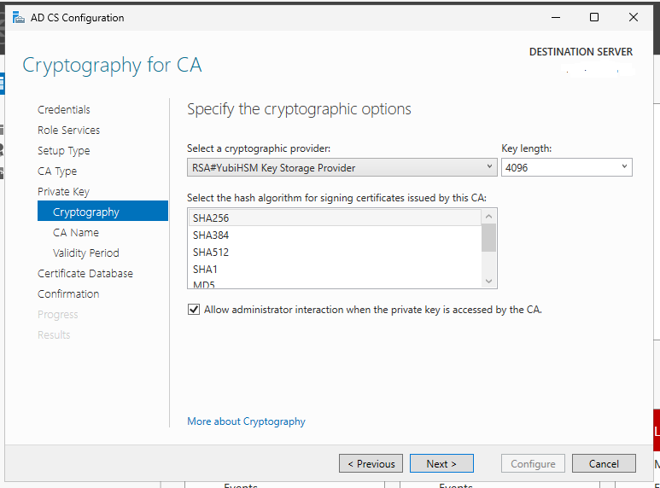Minimize the AD CS Configuration window
The height and width of the screenshot is (488, 660).
point(556,17)
